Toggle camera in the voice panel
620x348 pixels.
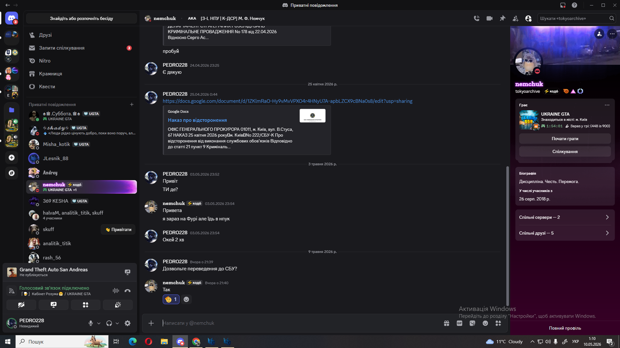point(21,304)
